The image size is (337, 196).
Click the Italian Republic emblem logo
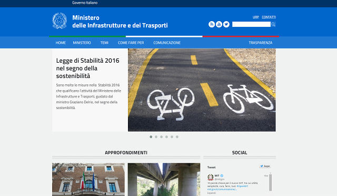point(60,21)
